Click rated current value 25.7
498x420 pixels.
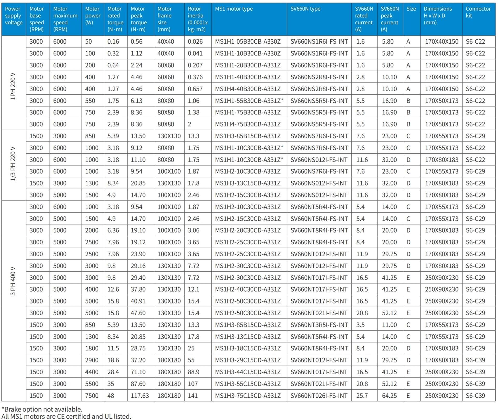pyautogui.click(x=362, y=396)
